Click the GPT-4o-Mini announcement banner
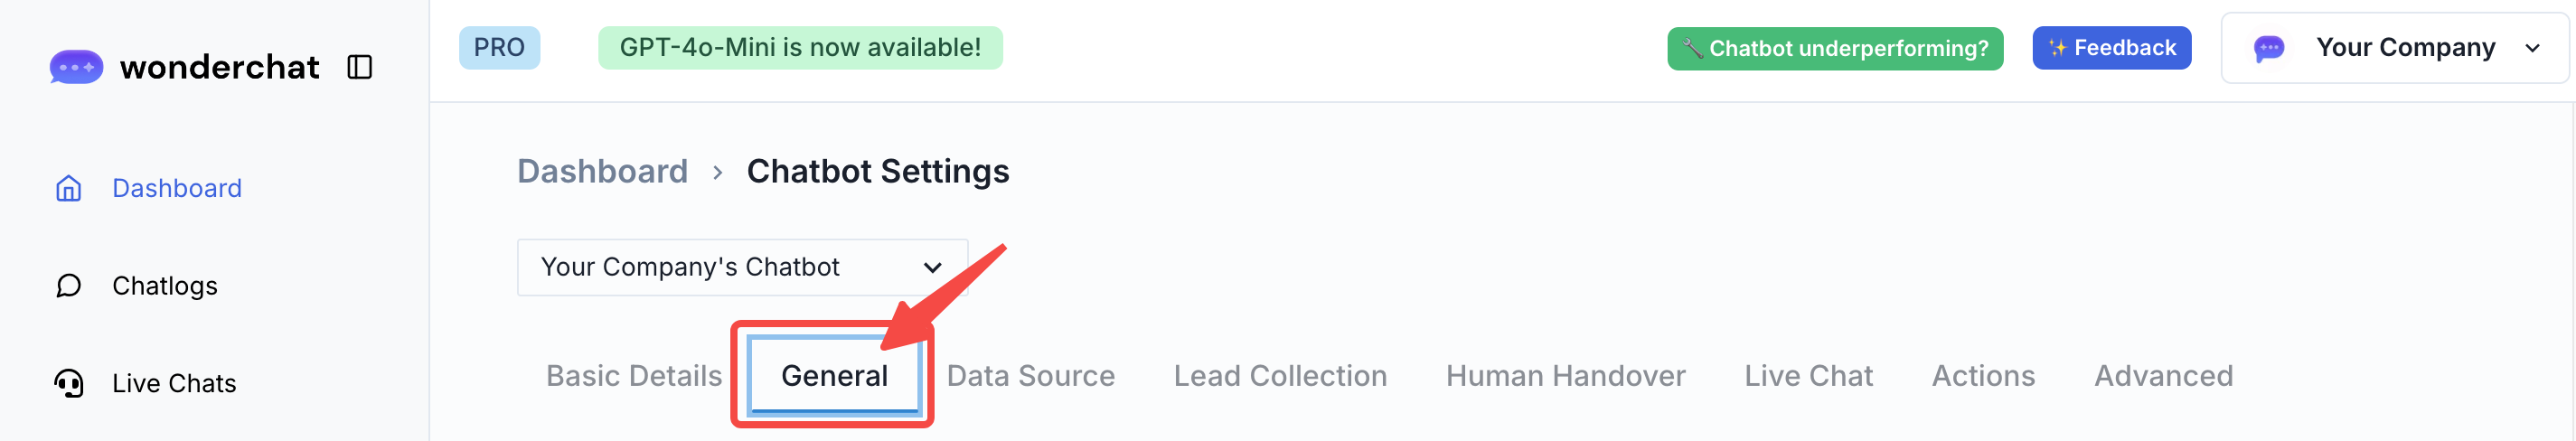2576x441 pixels. tap(799, 48)
